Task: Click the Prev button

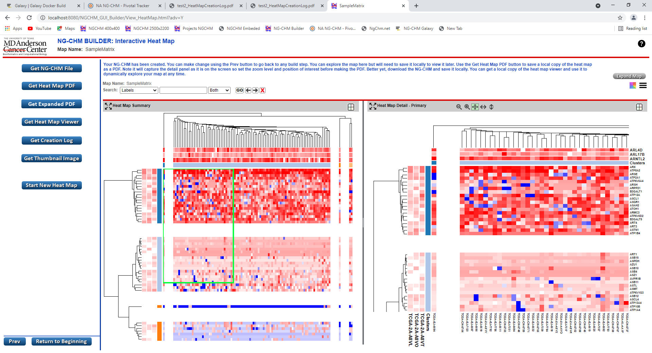Action: pyautogui.click(x=15, y=341)
